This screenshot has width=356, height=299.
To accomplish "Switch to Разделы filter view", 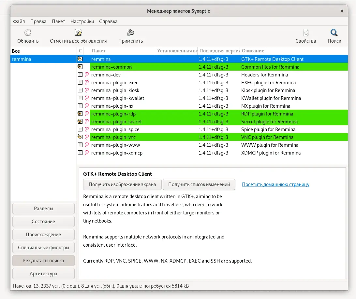I will point(43,209).
